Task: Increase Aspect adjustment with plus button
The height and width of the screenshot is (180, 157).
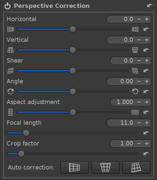Action: pos(147,102)
